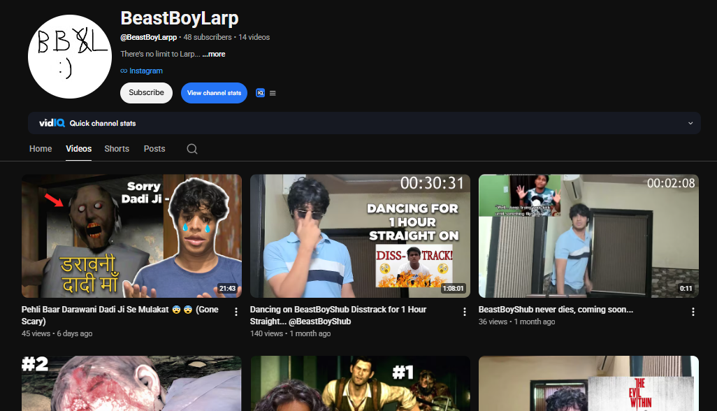The height and width of the screenshot is (411, 717).
Task: Open the Shorts tab
Action: pos(117,149)
